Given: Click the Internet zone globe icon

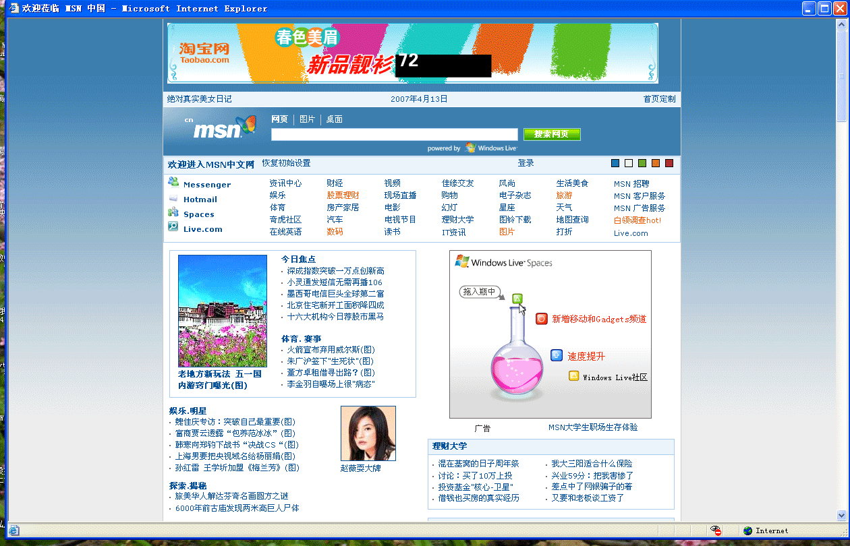Looking at the screenshot, I should coord(747,530).
